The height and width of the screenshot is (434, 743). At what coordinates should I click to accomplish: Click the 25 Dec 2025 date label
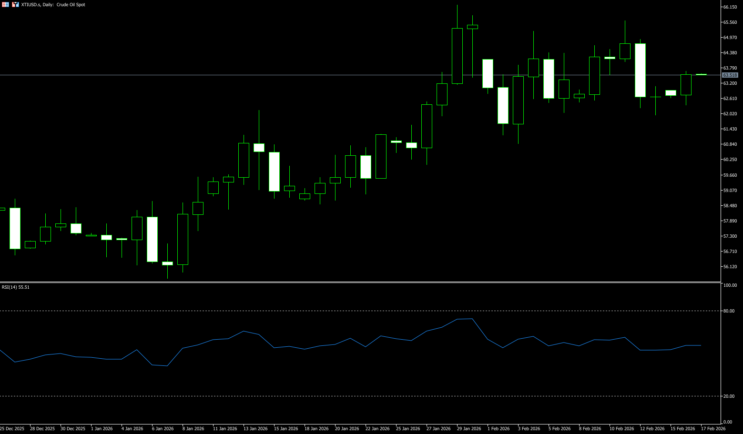pos(12,429)
